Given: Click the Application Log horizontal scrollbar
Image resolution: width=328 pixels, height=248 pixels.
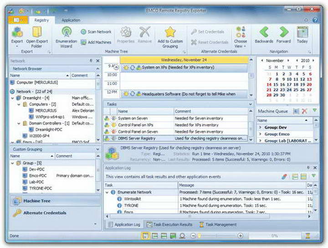Looking at the screenshot, I should pyautogui.click(x=190, y=217).
